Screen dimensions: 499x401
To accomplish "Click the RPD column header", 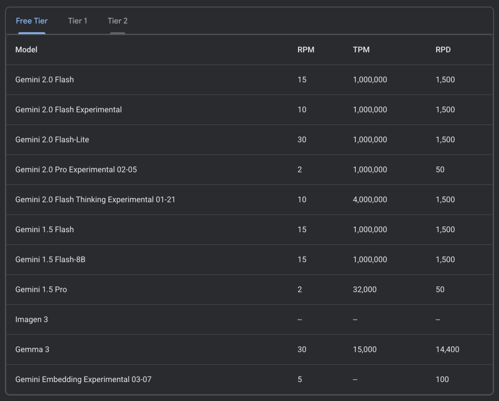I will pyautogui.click(x=443, y=49).
